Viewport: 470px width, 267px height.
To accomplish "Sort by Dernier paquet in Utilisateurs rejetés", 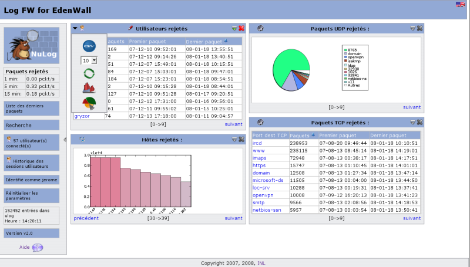I will tap(204, 42).
